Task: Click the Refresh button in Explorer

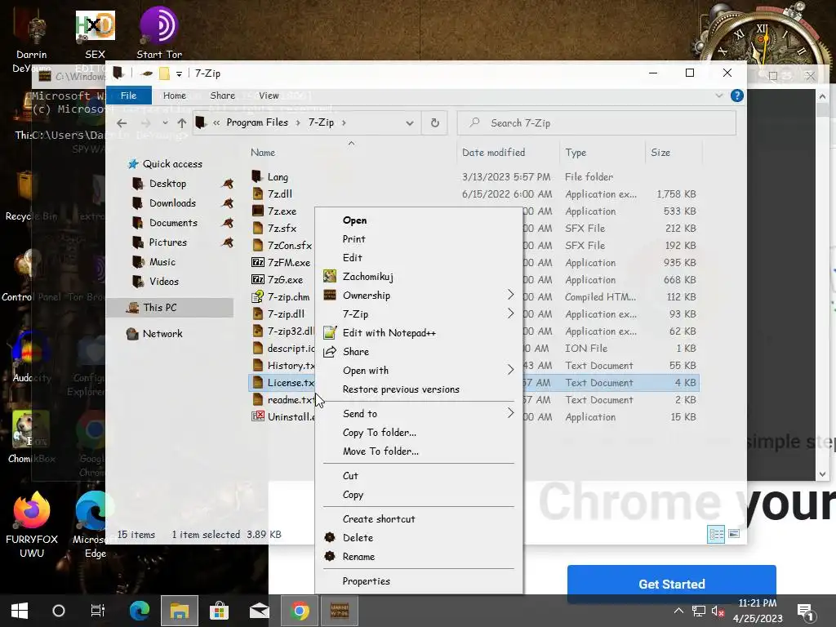Action: [x=434, y=123]
